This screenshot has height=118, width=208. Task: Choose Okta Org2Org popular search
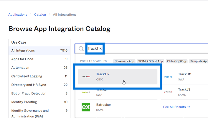click(x=176, y=61)
